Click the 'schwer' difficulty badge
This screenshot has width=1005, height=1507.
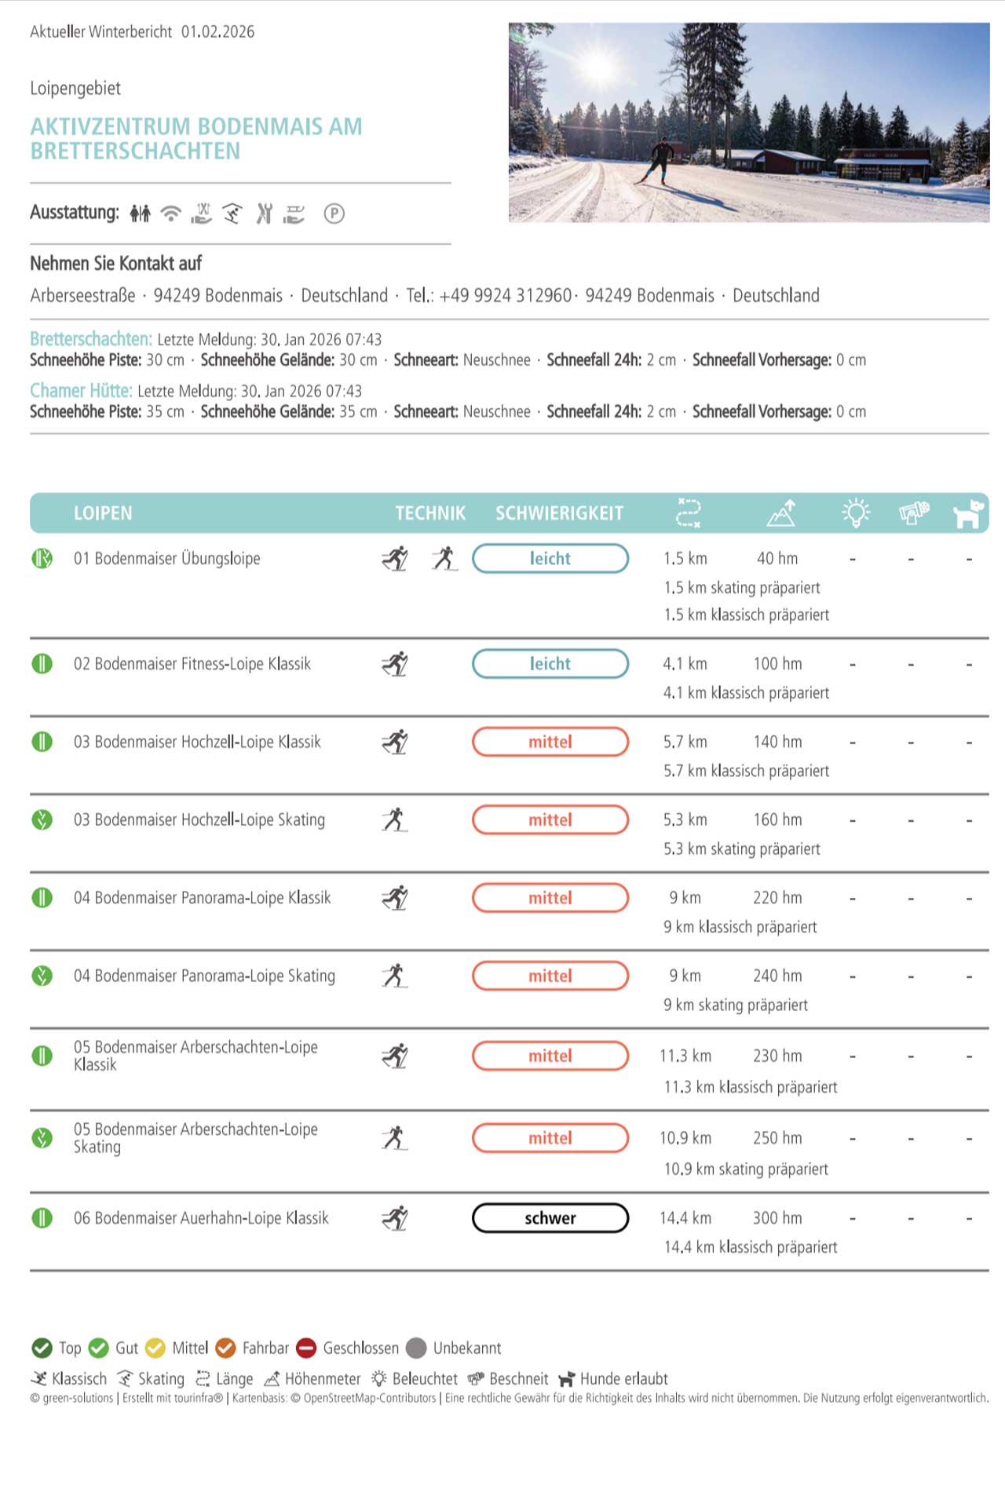point(550,1217)
